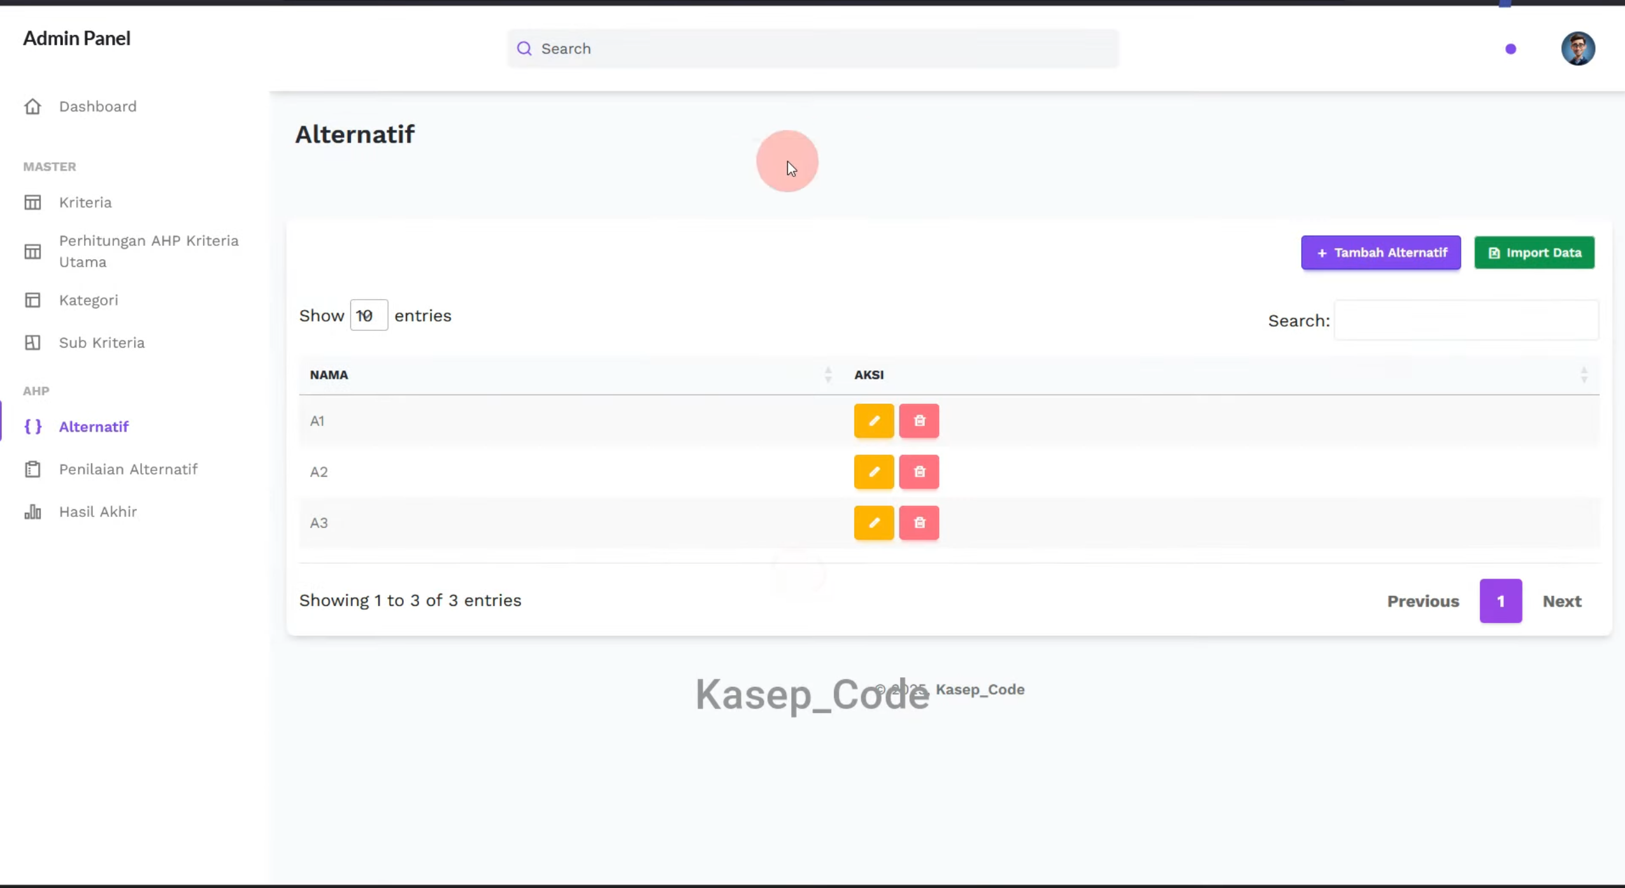The height and width of the screenshot is (888, 1625).
Task: Open Dashboard in the sidebar
Action: click(97, 106)
